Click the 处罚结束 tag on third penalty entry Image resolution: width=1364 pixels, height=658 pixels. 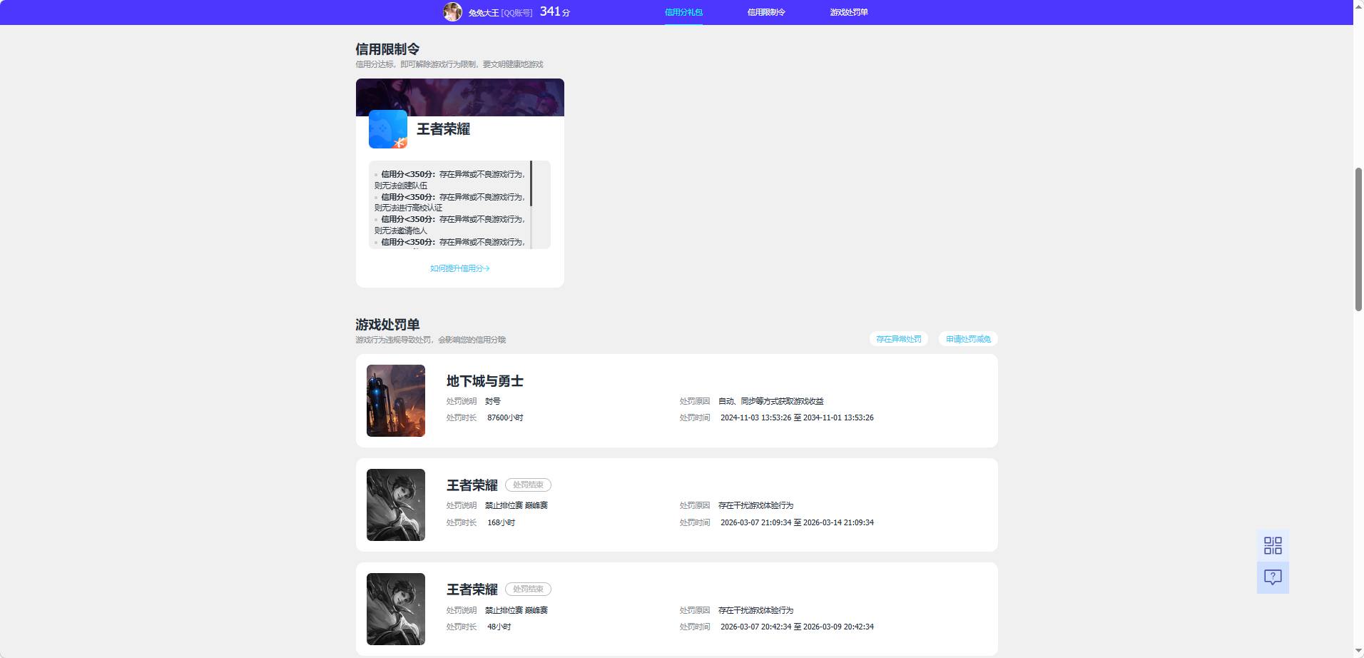tap(529, 589)
